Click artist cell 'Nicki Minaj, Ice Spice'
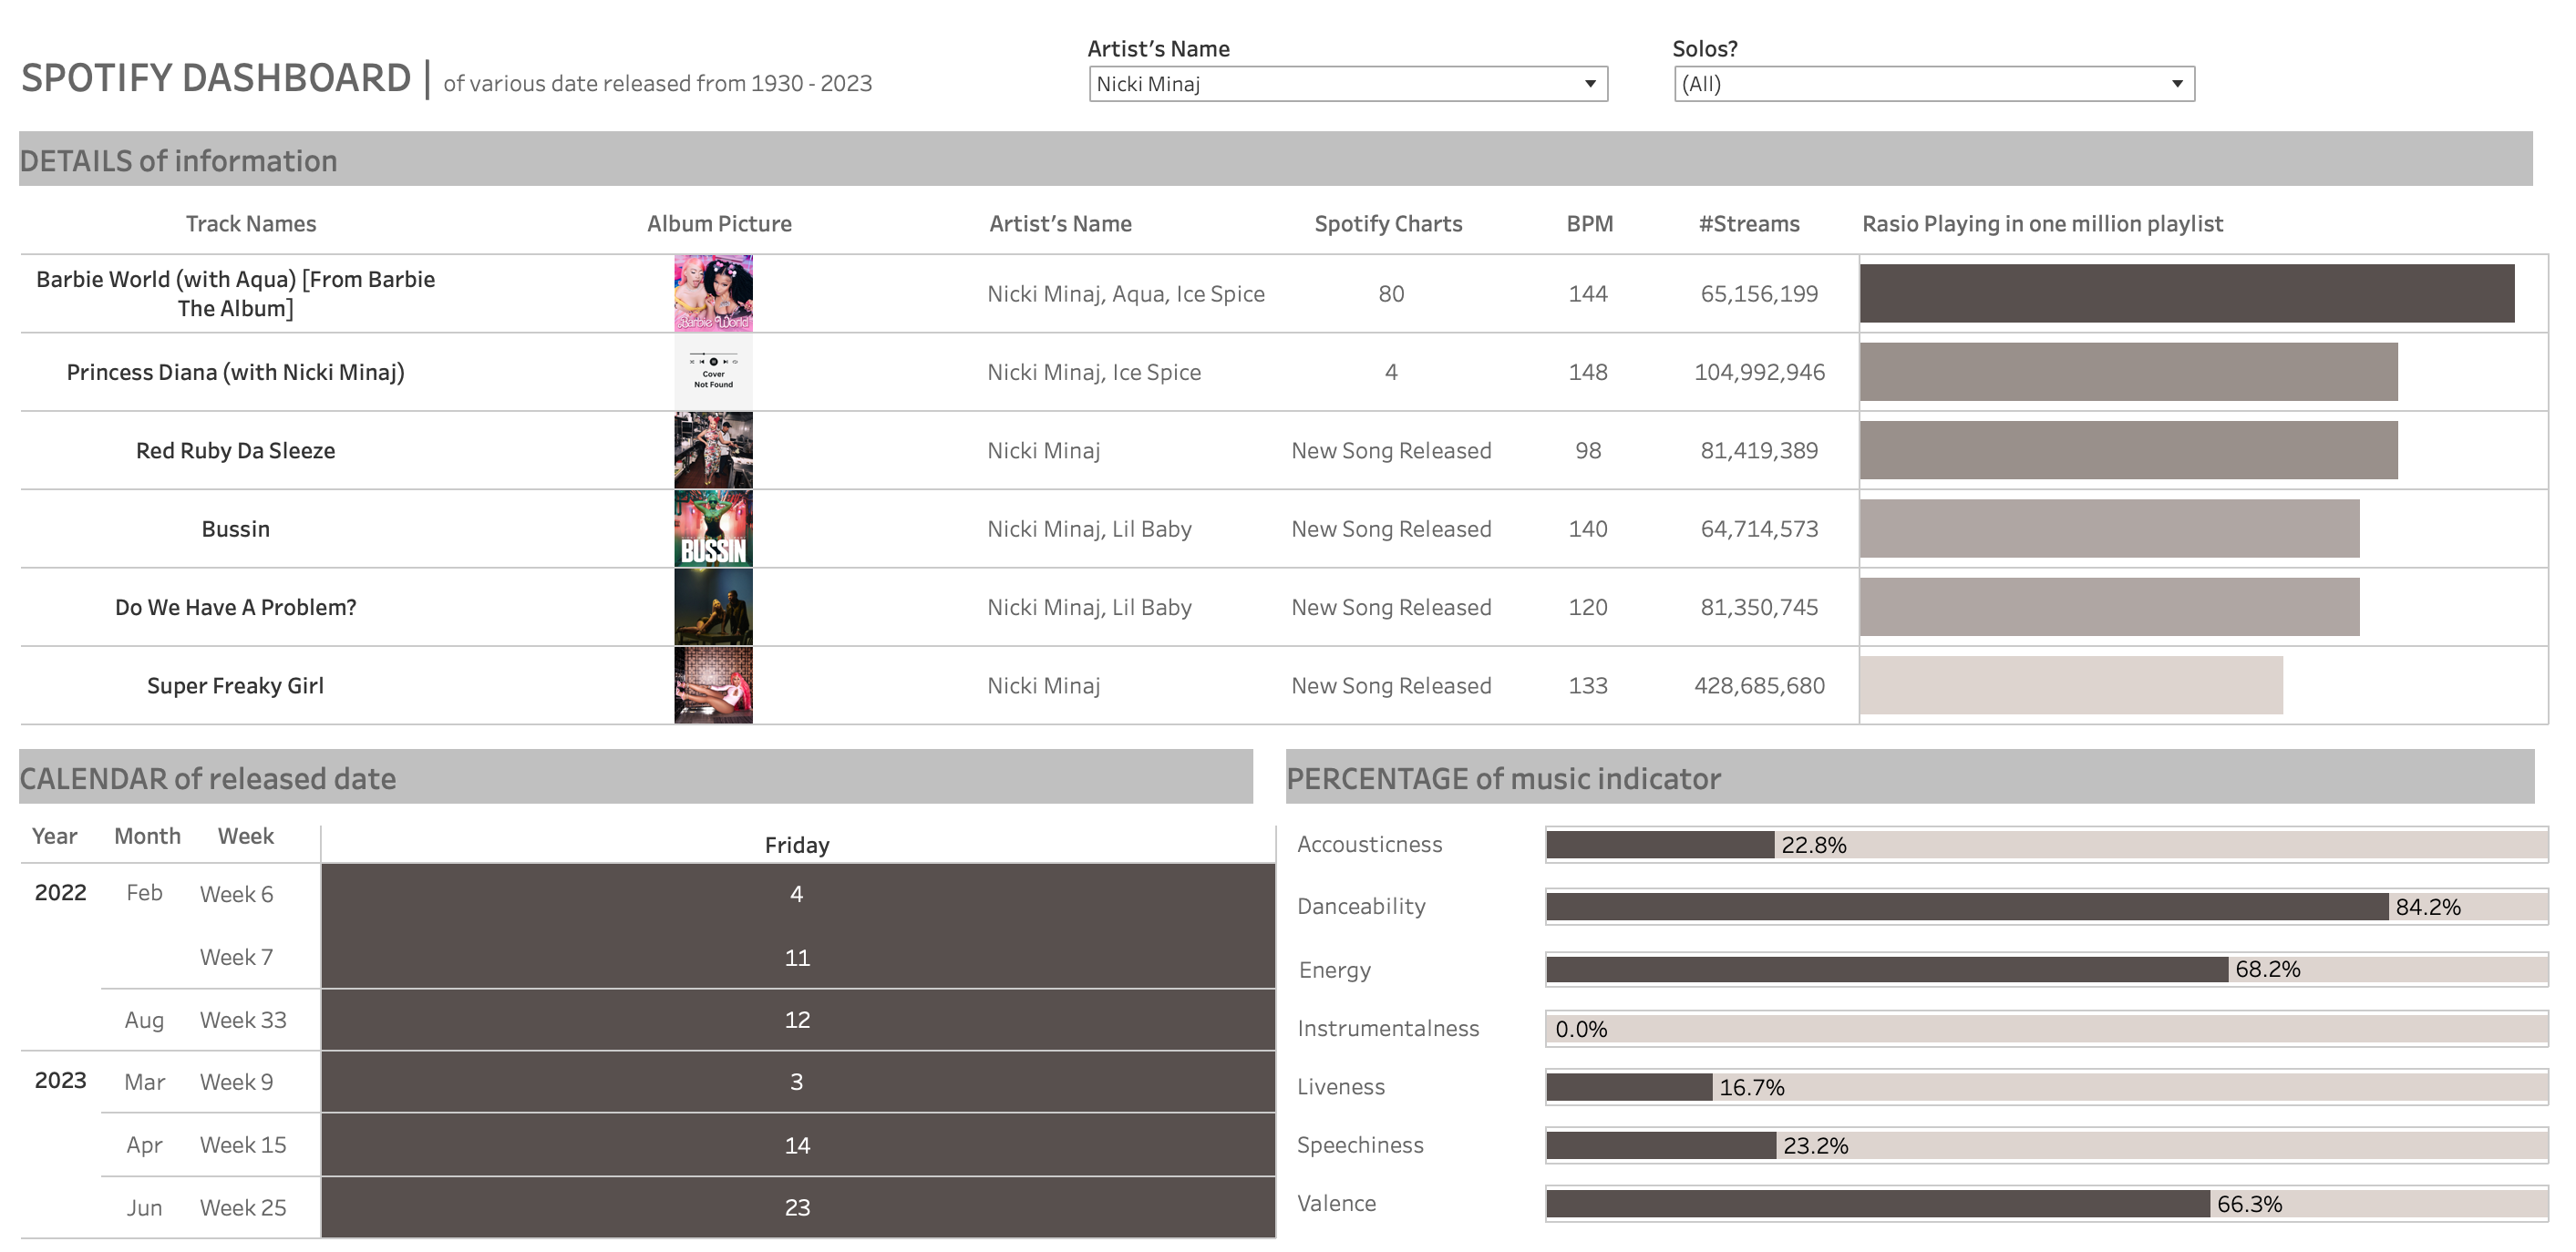The height and width of the screenshot is (1252, 2576). click(1094, 372)
